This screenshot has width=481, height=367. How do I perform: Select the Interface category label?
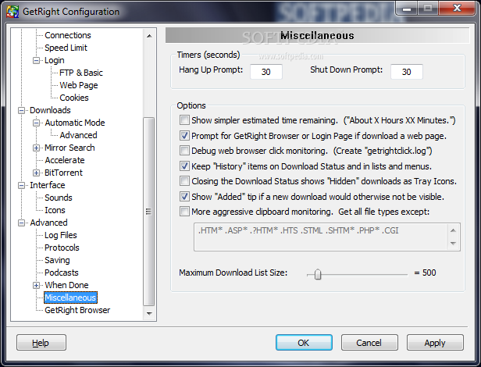pos(48,185)
